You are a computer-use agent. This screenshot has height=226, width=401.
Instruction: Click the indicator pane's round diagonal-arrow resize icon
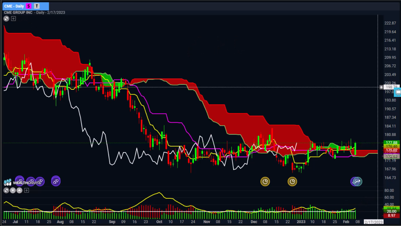pos(6,190)
